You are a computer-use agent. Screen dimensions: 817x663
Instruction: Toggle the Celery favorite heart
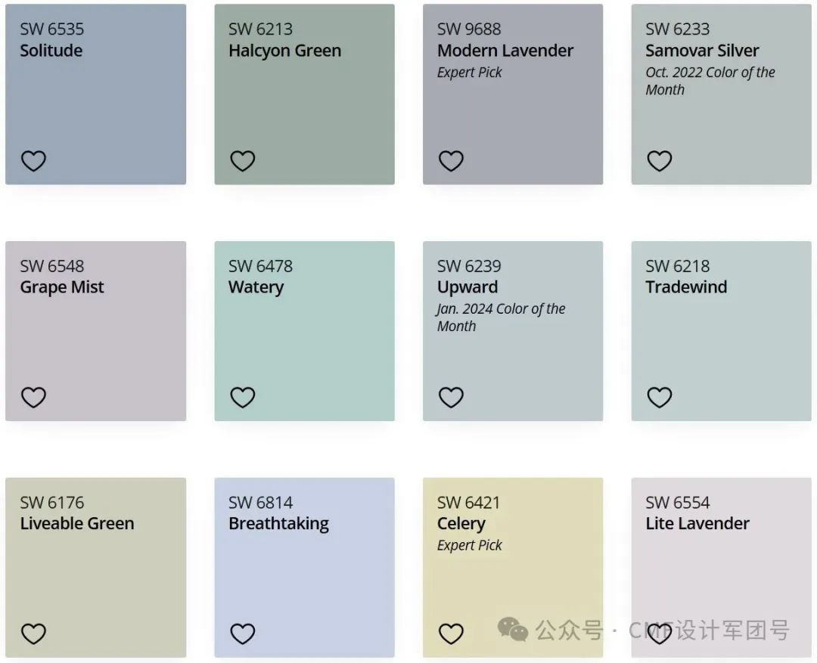point(451,634)
